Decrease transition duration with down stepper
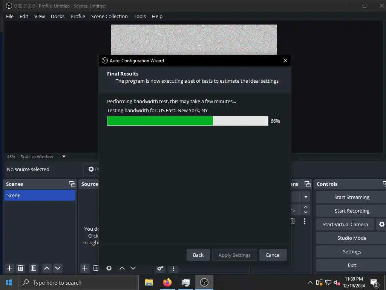Image resolution: width=386 pixels, height=290 pixels. (x=306, y=212)
